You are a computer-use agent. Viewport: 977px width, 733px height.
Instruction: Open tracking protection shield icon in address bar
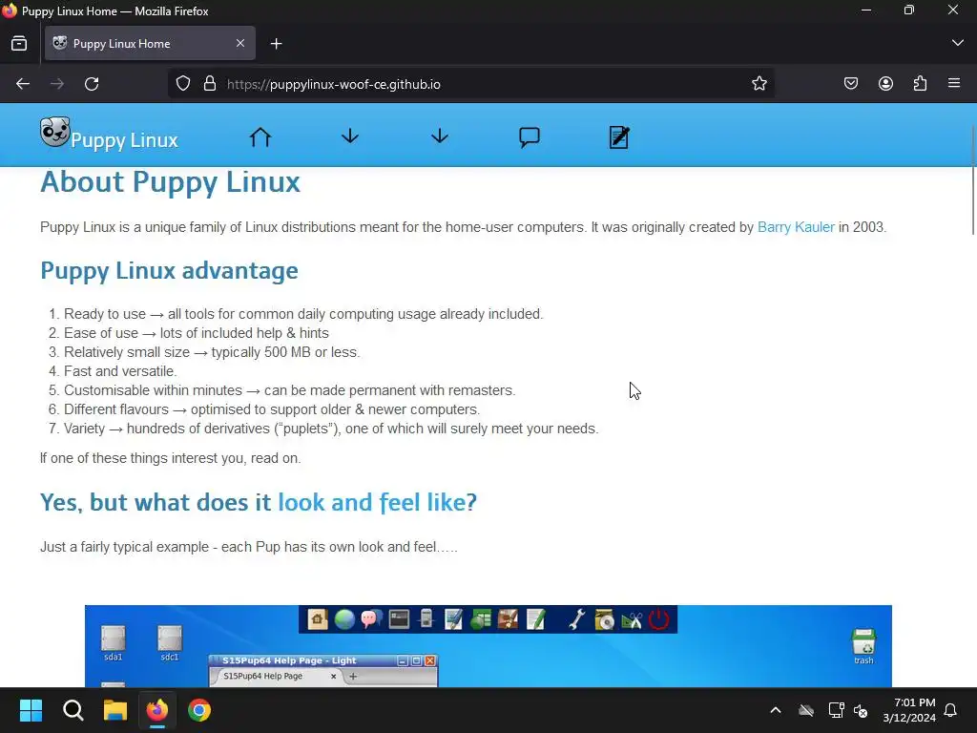tap(182, 84)
